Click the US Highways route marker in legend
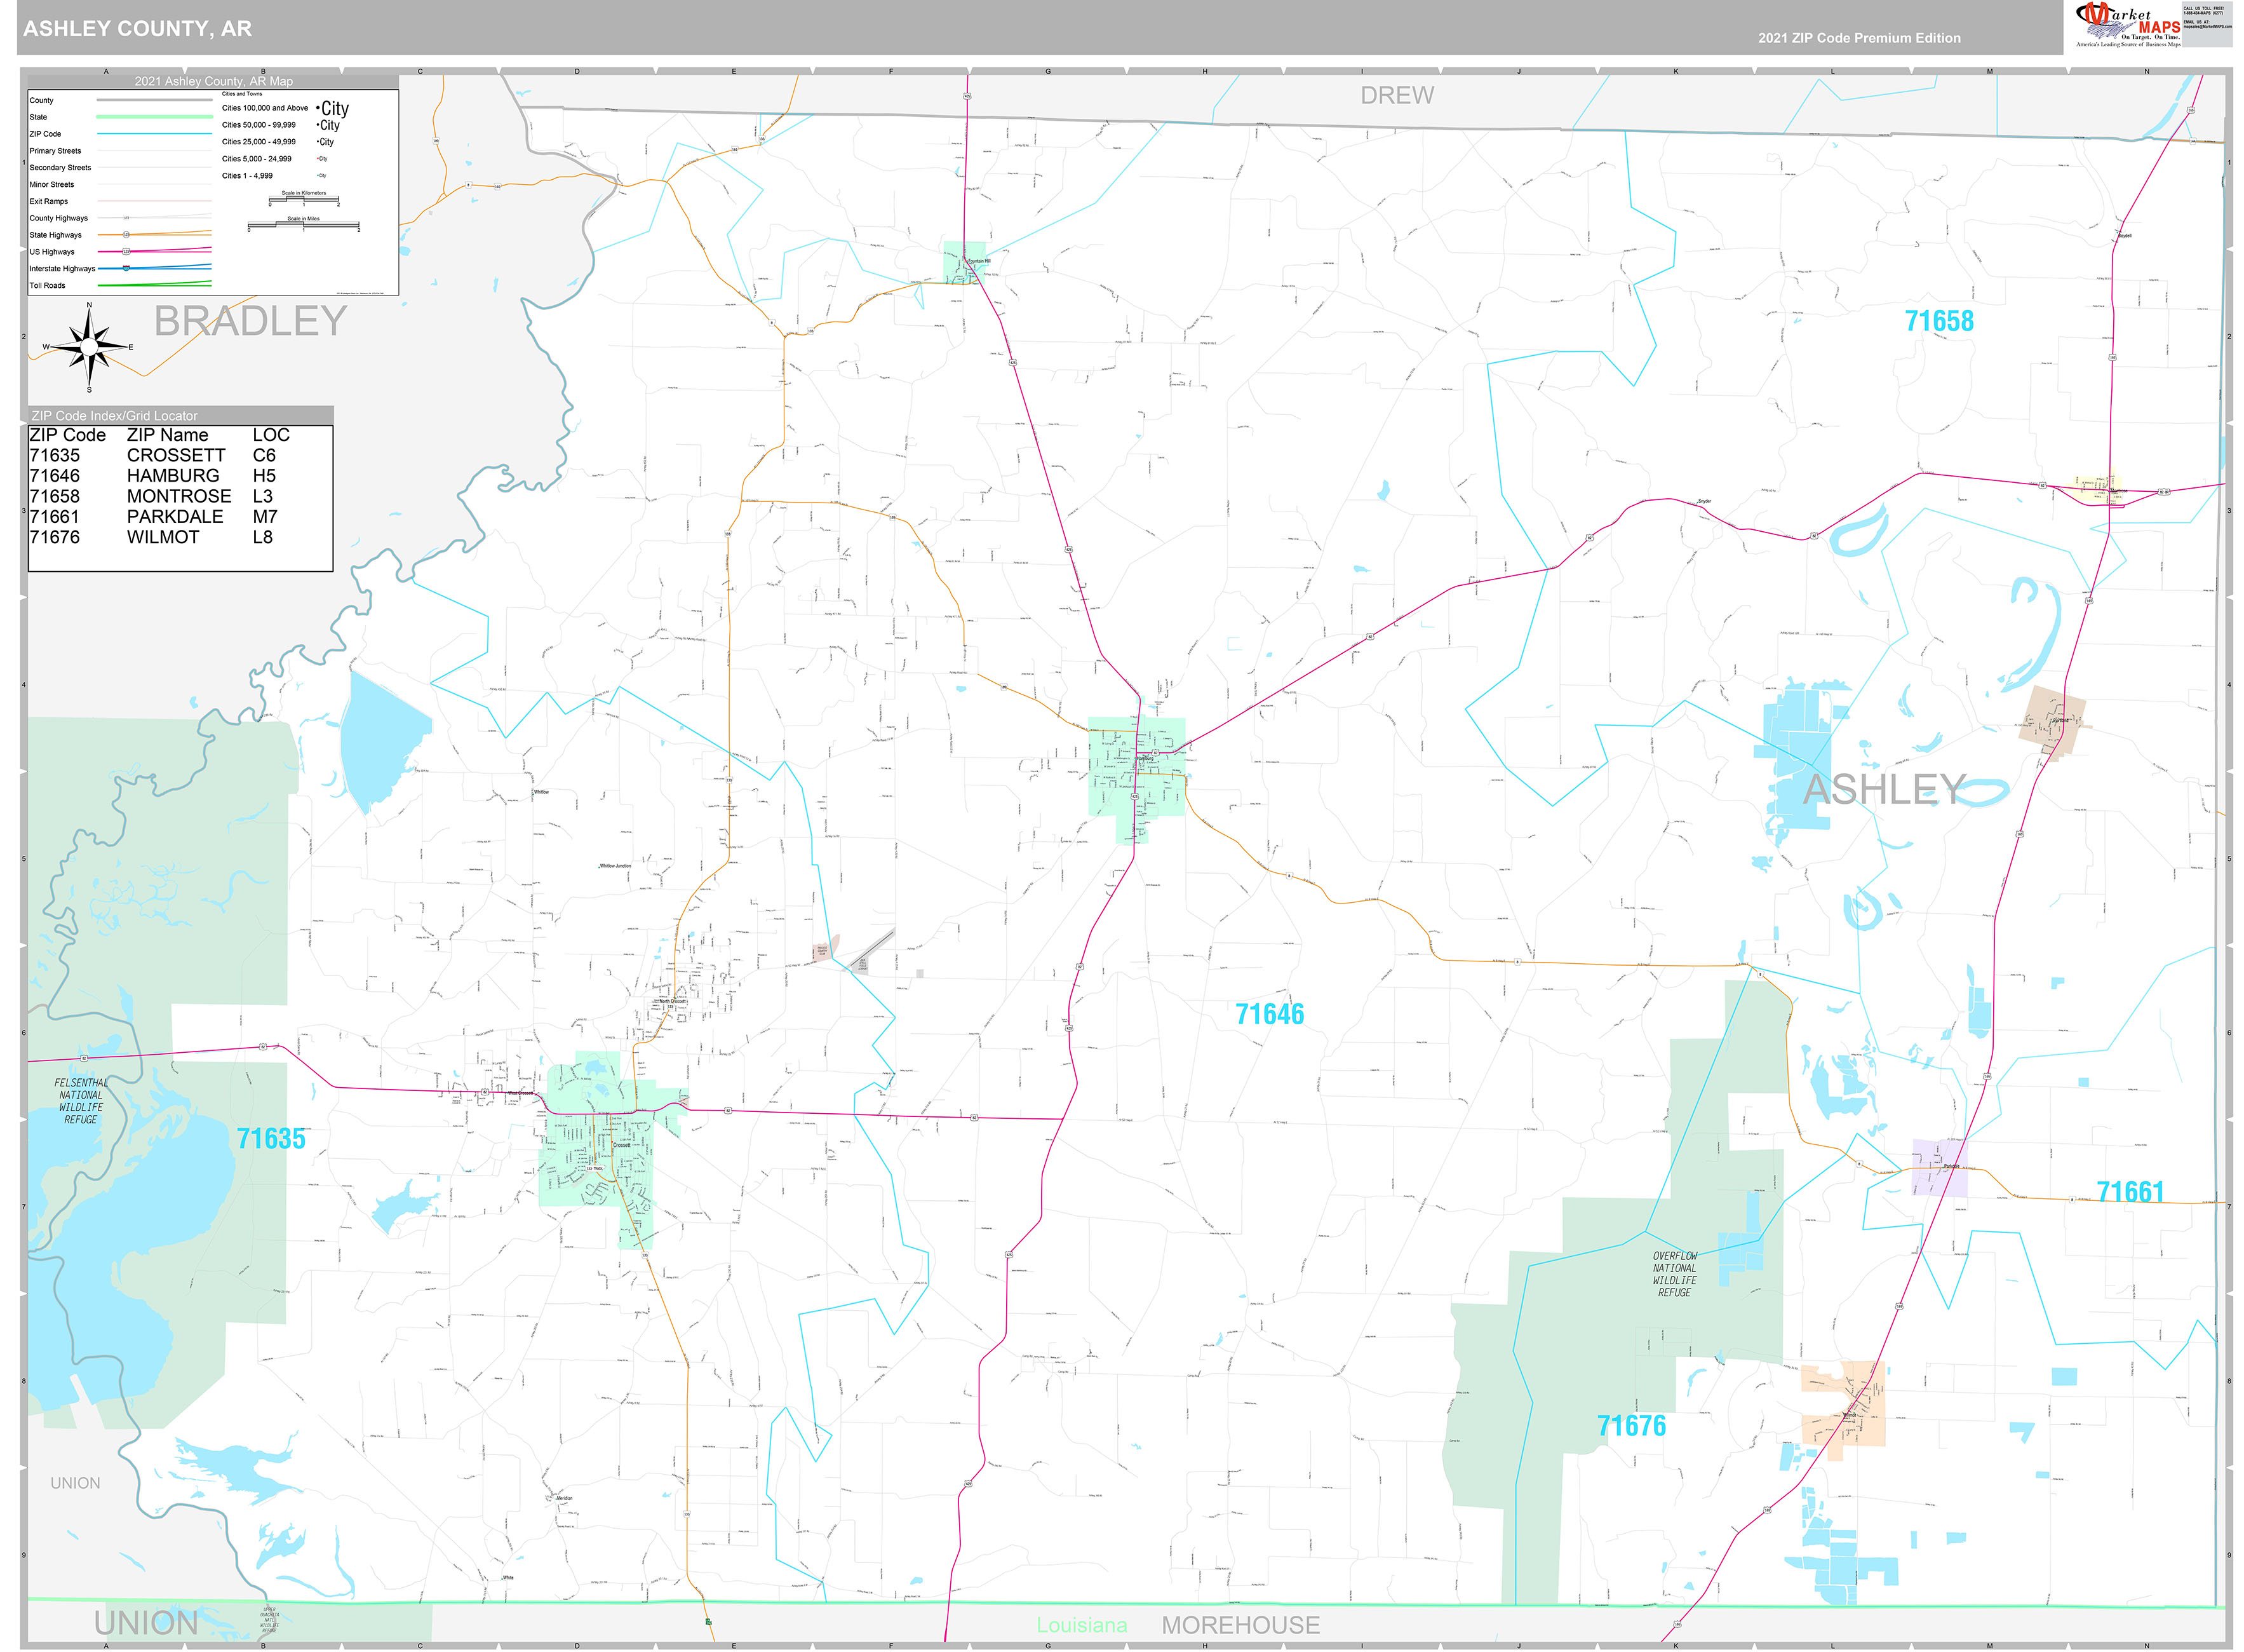This screenshot has width=2244, height=1652. 126,252
